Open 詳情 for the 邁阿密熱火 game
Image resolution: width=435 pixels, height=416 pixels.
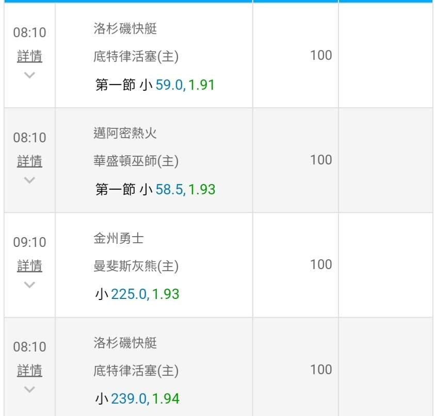coord(29,161)
